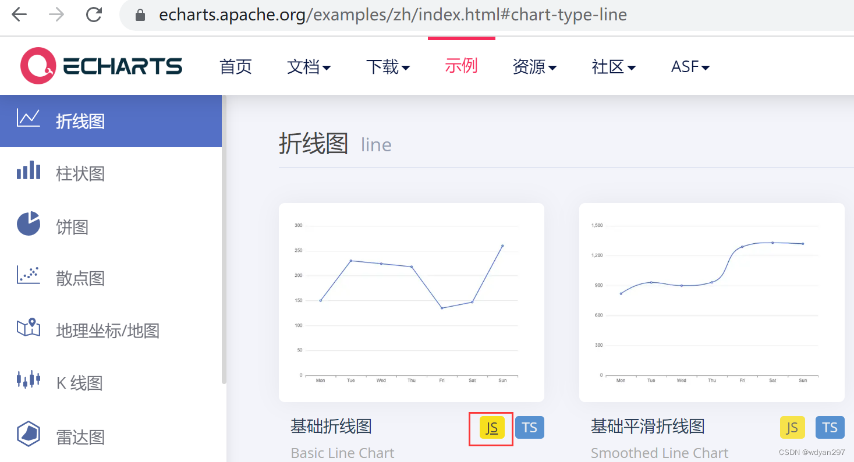Open 地理坐标/地图 category
This screenshot has width=854, height=462.
108,330
